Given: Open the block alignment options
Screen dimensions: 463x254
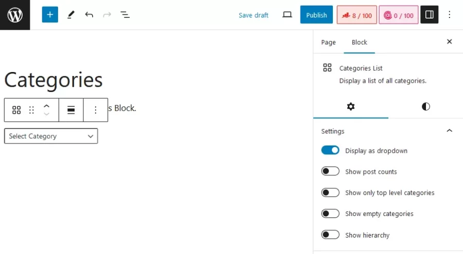Looking at the screenshot, I should [x=71, y=110].
